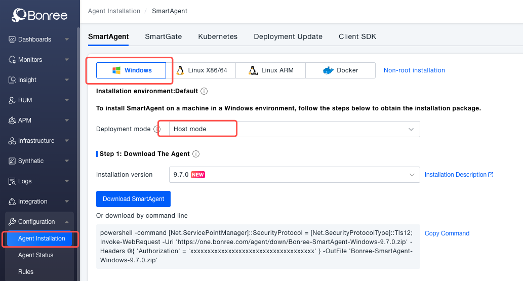Click the Bonree logo icon
This screenshot has width=523, height=281.
click(19, 15)
